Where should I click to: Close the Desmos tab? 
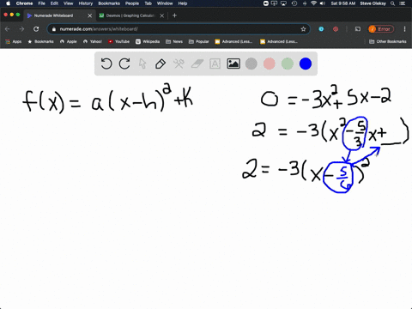click(x=162, y=15)
